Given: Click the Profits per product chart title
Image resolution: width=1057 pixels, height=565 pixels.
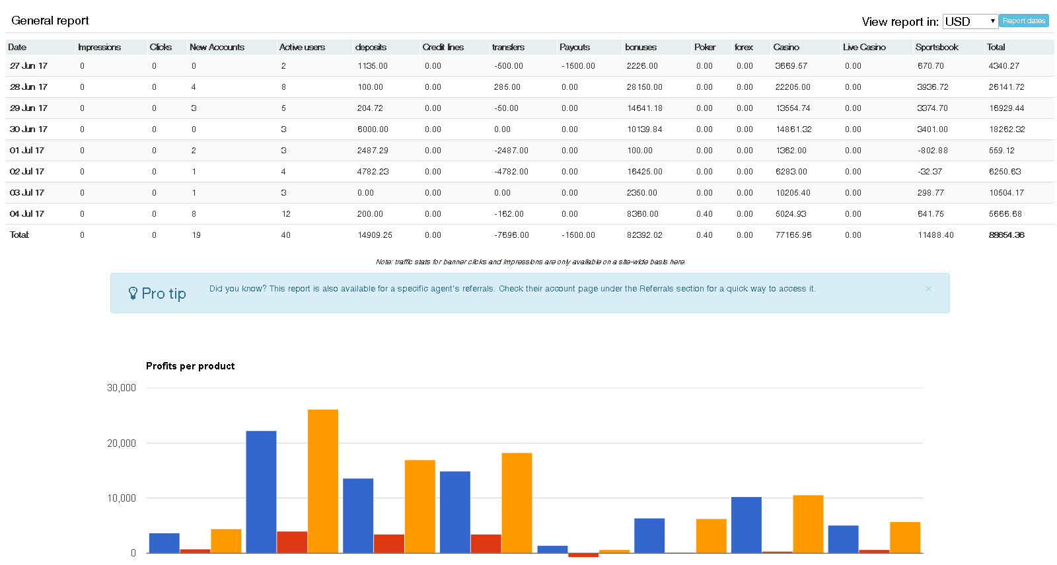Looking at the screenshot, I should tap(190, 366).
